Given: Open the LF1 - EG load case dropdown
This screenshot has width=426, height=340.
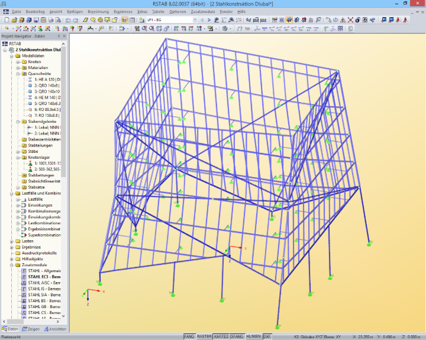Looking at the screenshot, I should tap(195, 20).
